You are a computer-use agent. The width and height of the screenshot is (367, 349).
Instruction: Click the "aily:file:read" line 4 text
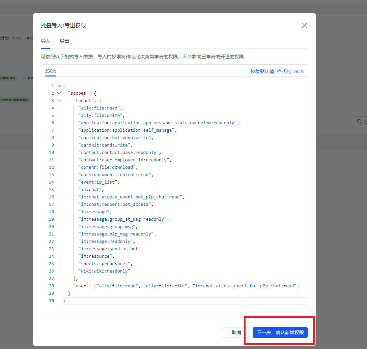click(100, 108)
